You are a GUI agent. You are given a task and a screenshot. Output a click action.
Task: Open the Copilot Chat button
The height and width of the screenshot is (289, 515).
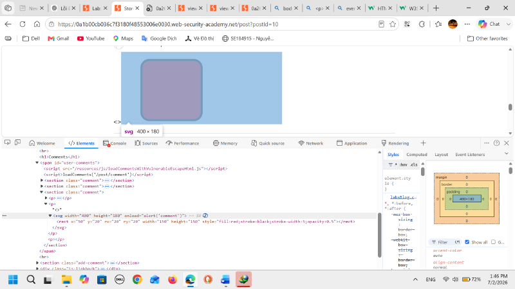coord(489,24)
